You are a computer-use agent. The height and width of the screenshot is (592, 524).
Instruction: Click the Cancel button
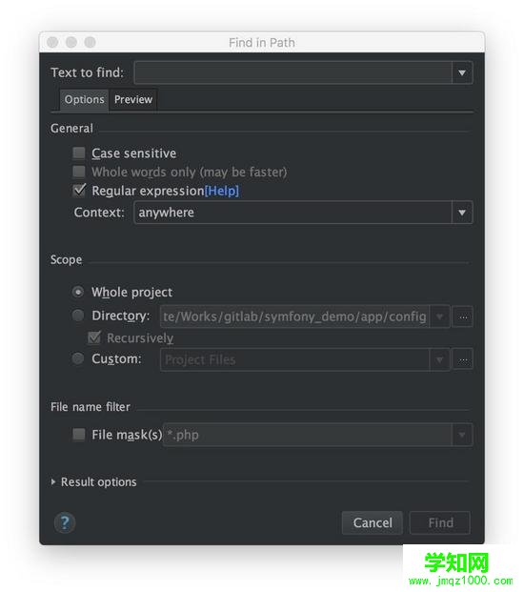pos(373,523)
